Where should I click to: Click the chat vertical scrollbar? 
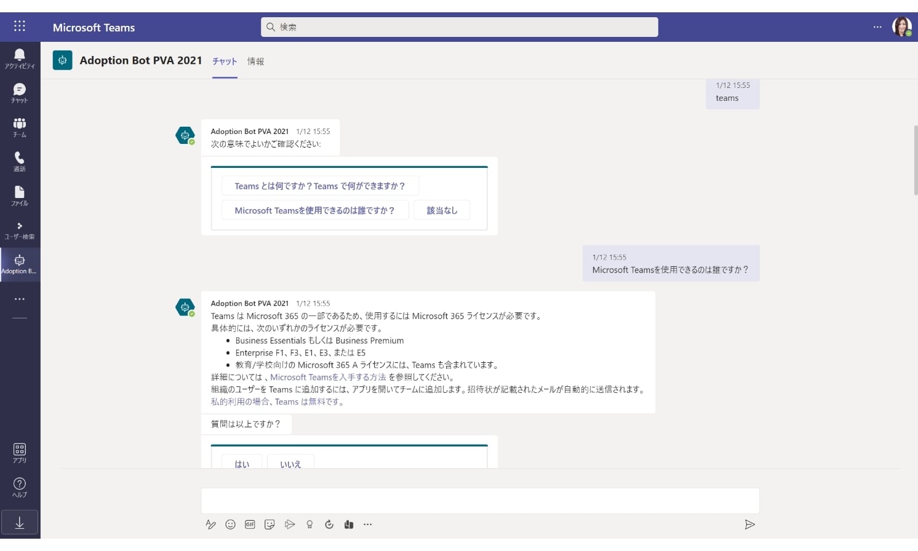[916, 160]
